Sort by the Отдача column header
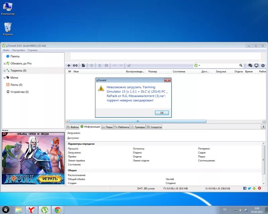The height and width of the screenshot is (214, 268). click(239, 72)
